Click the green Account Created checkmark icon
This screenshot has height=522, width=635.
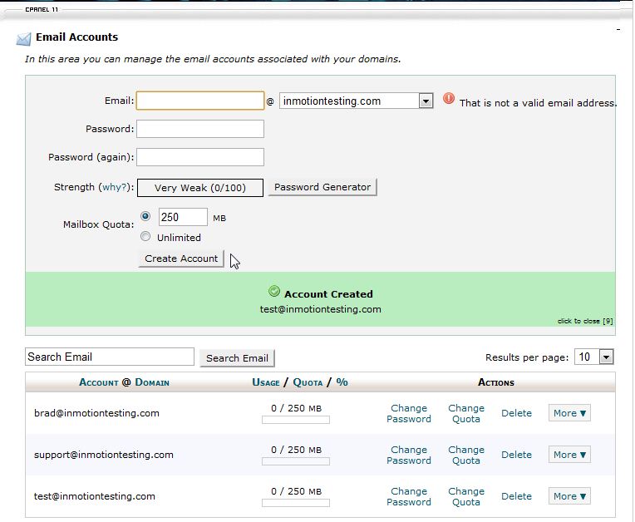274,292
